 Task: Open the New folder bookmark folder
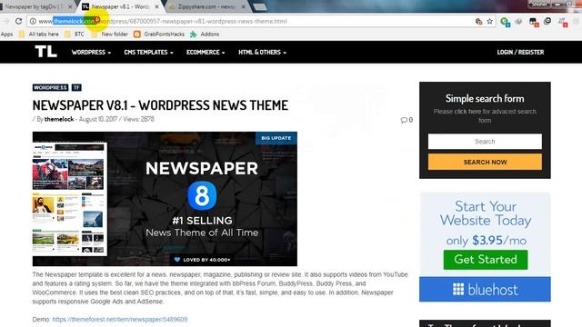110,35
